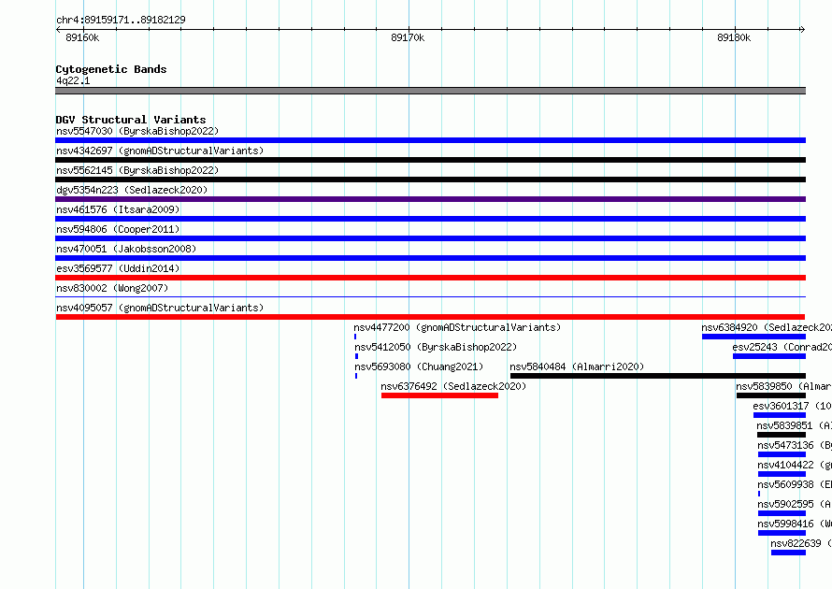Image resolution: width=832 pixels, height=589 pixels.
Task: Click the Cytogenetic Bands track title
Action: pos(111,69)
